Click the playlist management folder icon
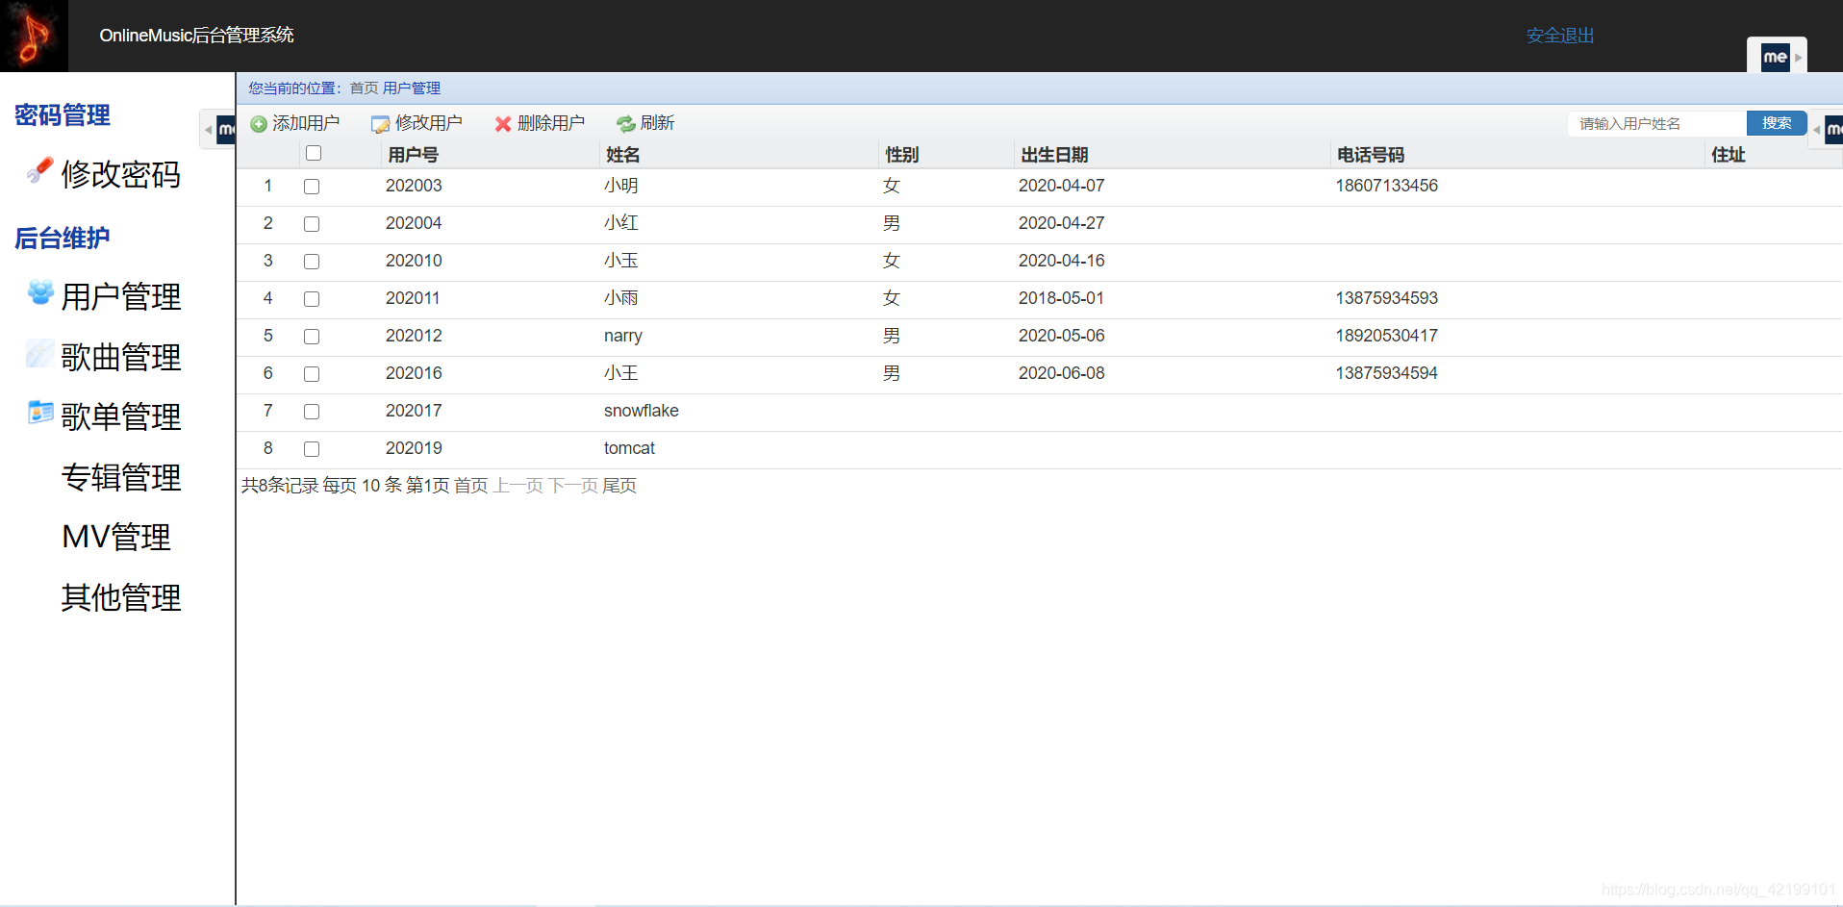1843x907 pixels. point(40,413)
